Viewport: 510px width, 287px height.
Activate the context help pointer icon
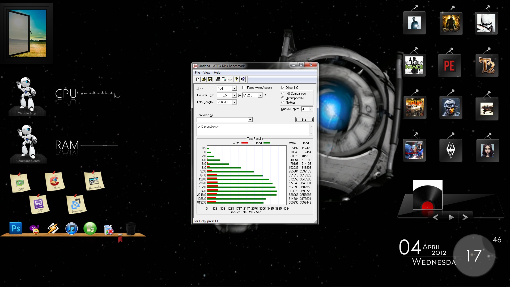pyautogui.click(x=243, y=79)
